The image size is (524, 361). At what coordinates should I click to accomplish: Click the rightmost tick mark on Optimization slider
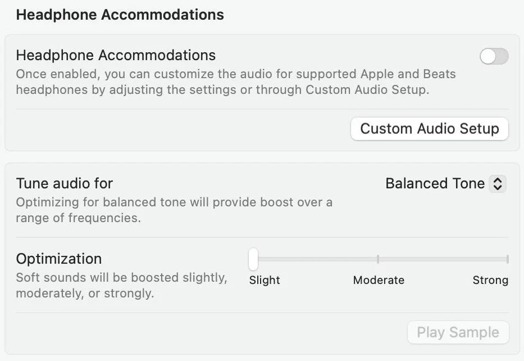[x=507, y=259]
